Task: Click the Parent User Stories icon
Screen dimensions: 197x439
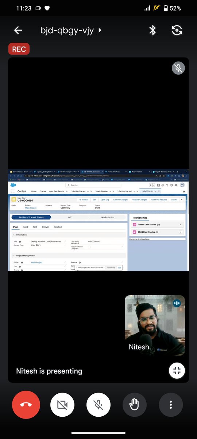Action: [134, 225]
